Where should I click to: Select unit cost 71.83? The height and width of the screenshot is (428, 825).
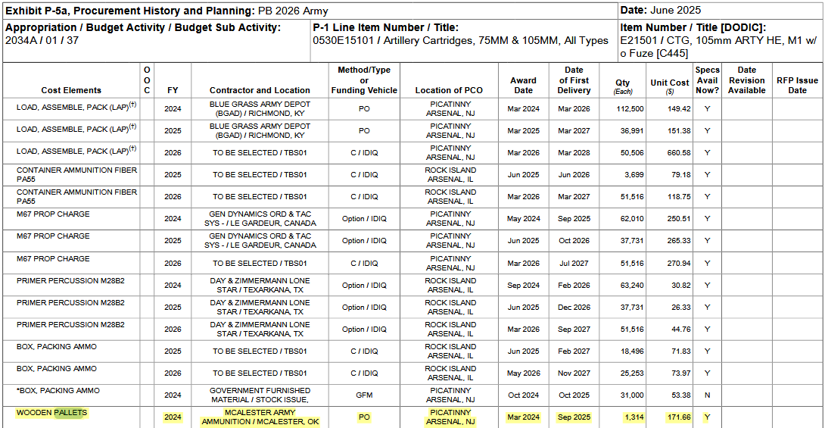tap(681, 351)
